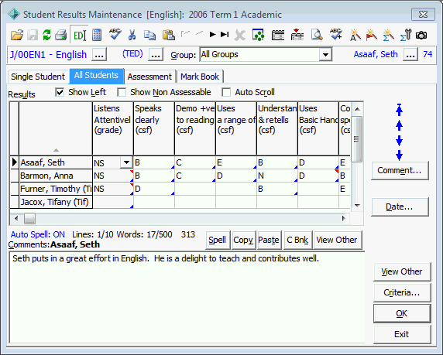Image resolution: width=443 pixels, height=355 pixels.
Task: Click the printer icon
Action: click(60, 35)
